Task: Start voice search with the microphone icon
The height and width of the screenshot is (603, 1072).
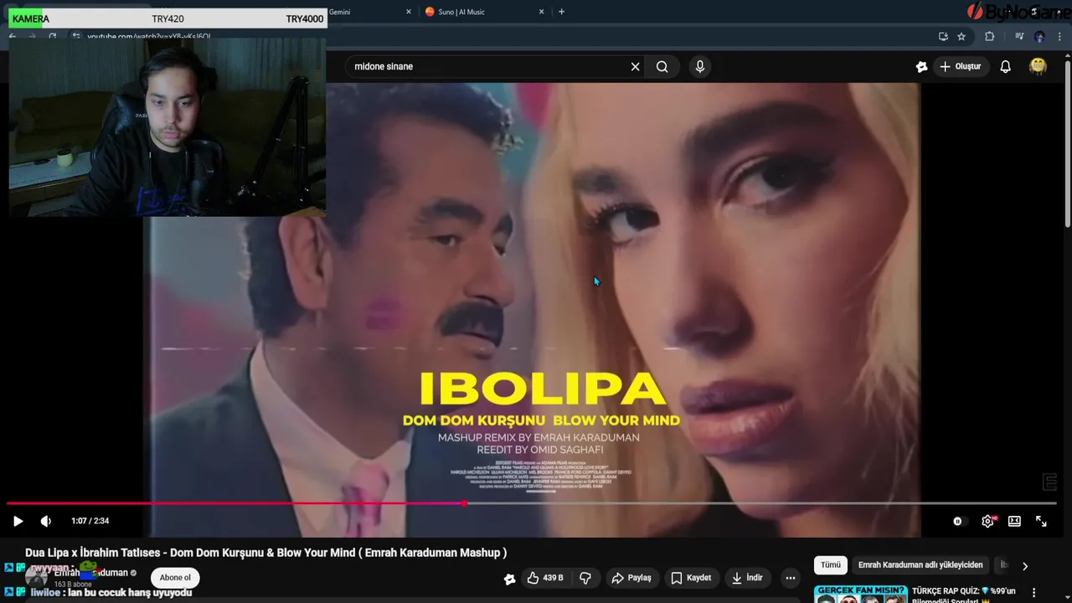Action: pos(700,66)
